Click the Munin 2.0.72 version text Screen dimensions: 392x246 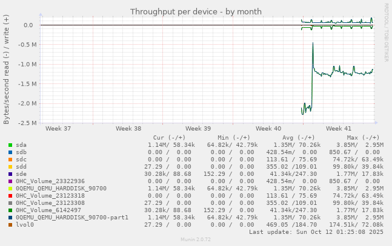[x=196, y=240]
